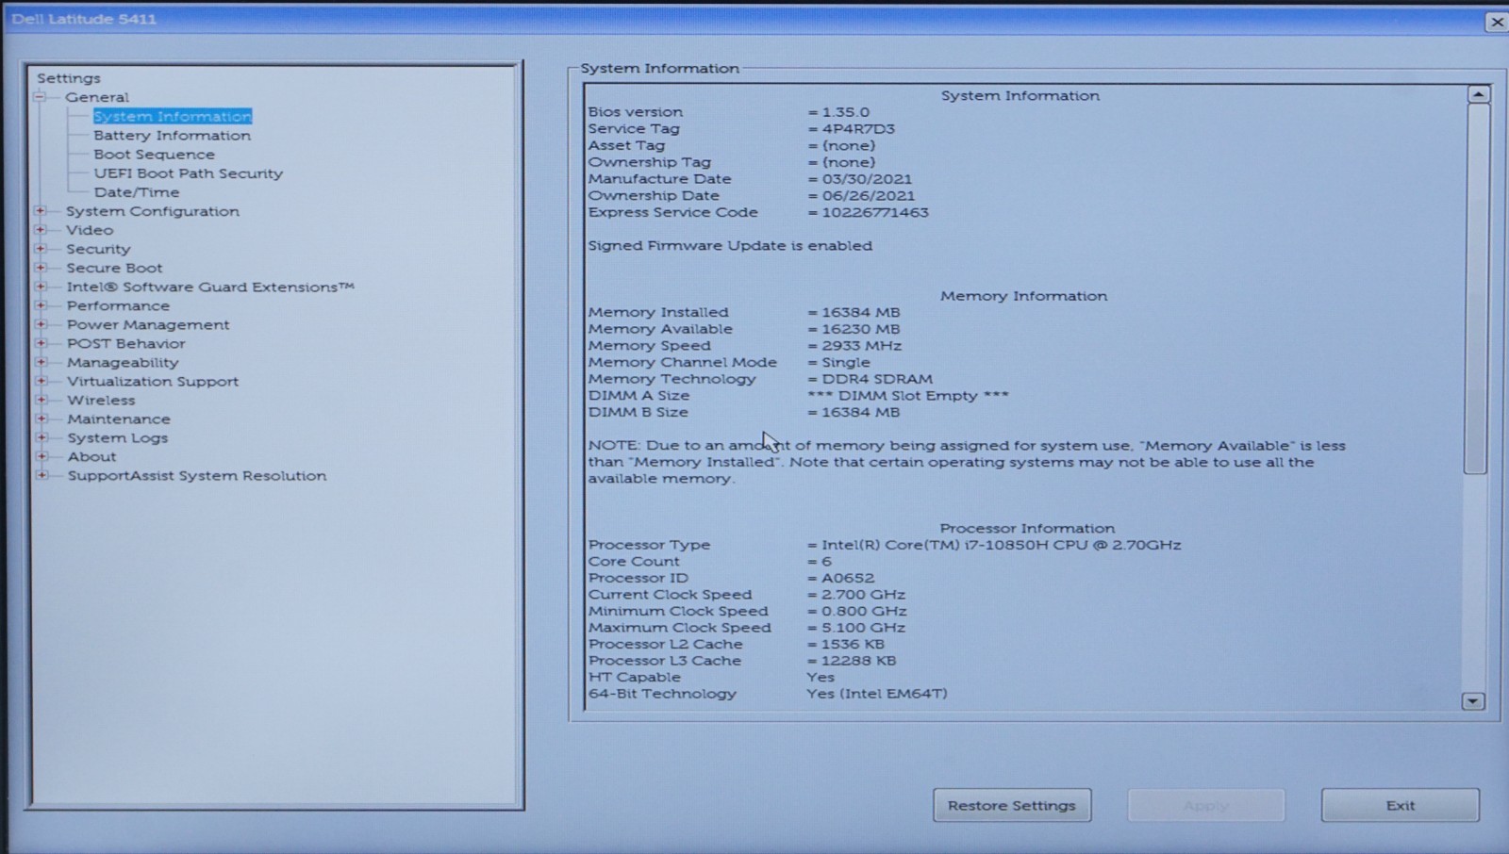Select the Security category
Image resolution: width=1509 pixels, height=854 pixels.
[98, 249]
